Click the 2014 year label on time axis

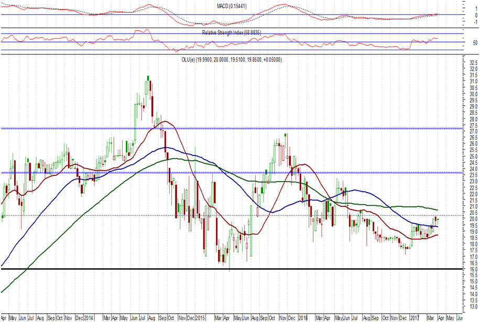[89, 318]
